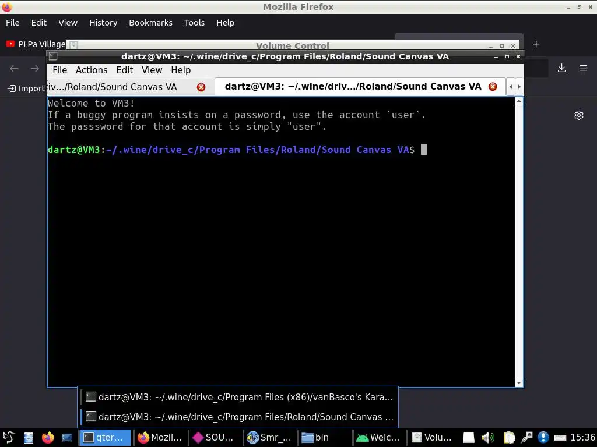Open Firefox Bookmarks menu

click(x=151, y=23)
